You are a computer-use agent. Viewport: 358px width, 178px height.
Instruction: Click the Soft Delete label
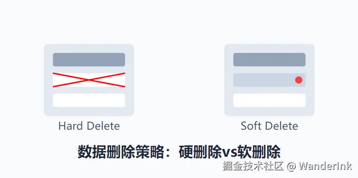point(269,126)
